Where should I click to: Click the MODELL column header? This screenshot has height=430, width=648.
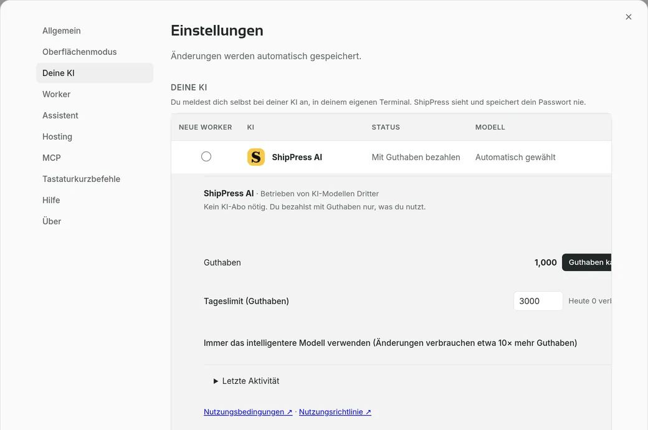[490, 127]
